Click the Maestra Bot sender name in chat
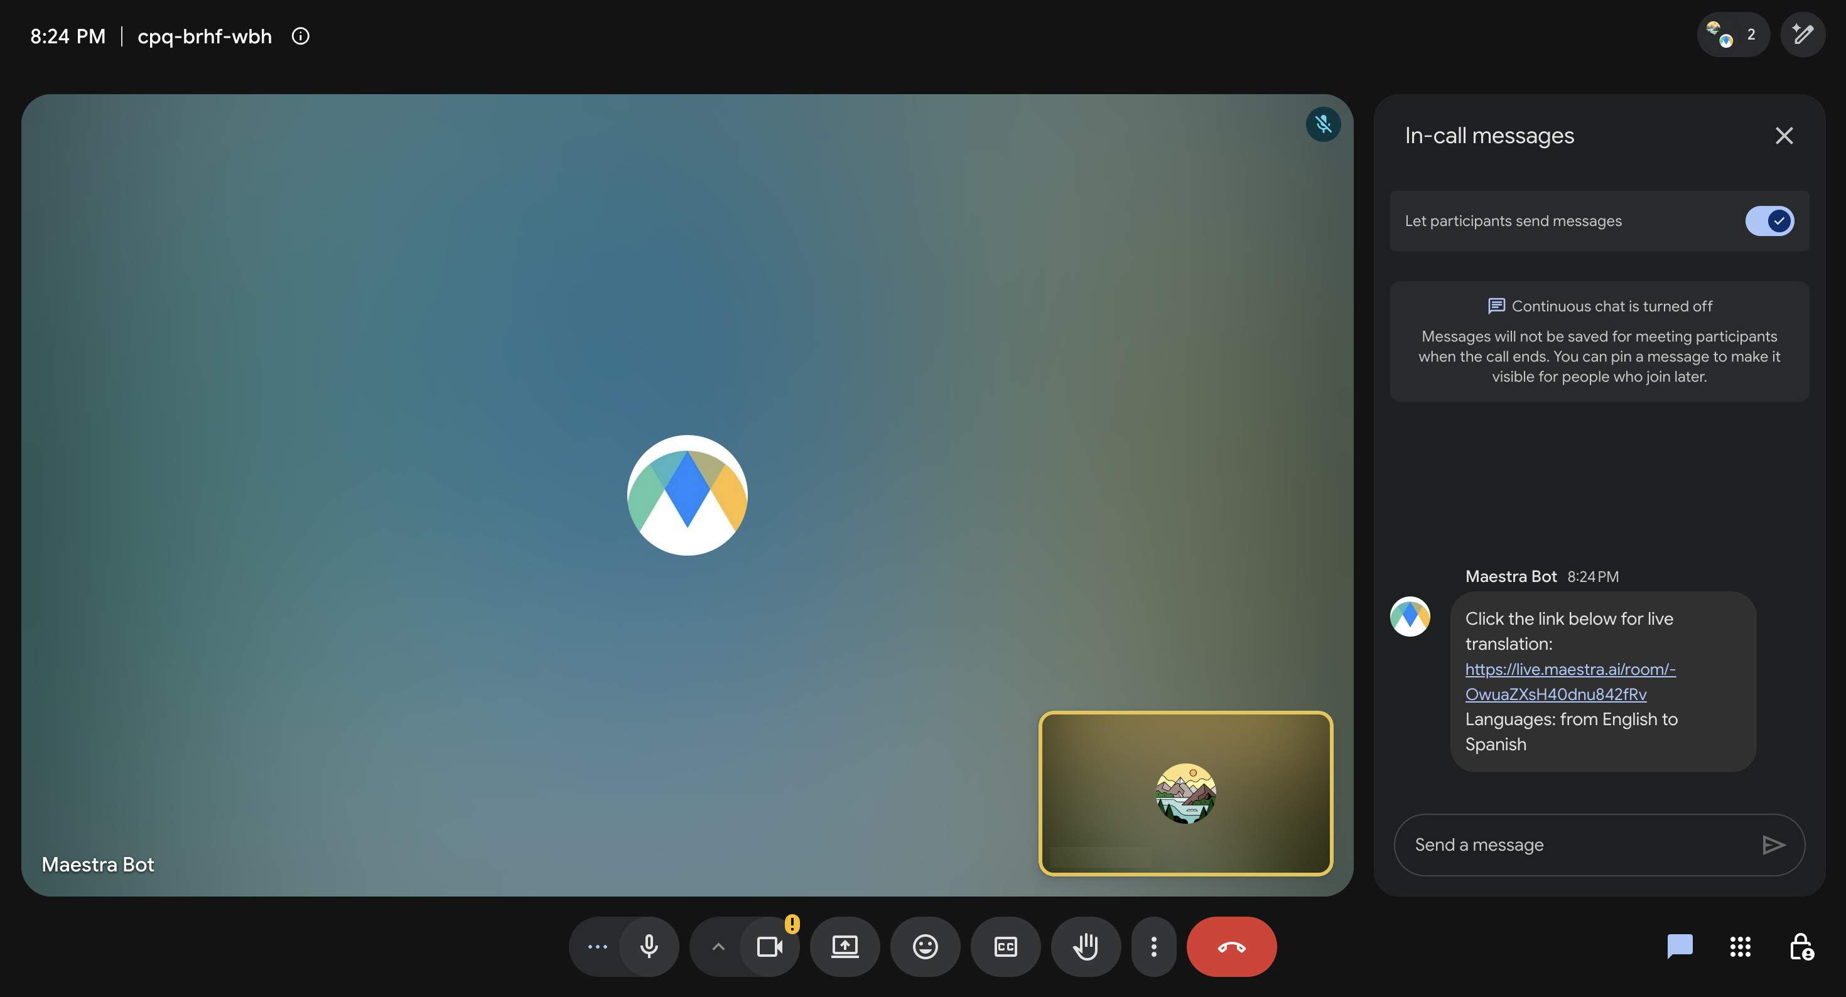The width and height of the screenshot is (1846, 997). pyautogui.click(x=1511, y=576)
